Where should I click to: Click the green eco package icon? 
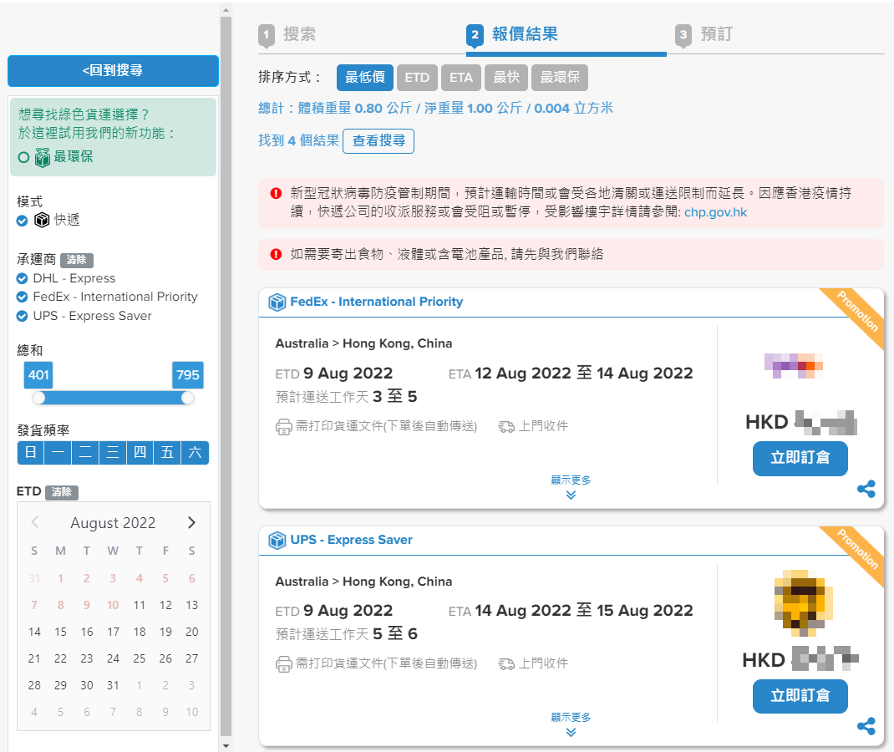[x=42, y=157]
